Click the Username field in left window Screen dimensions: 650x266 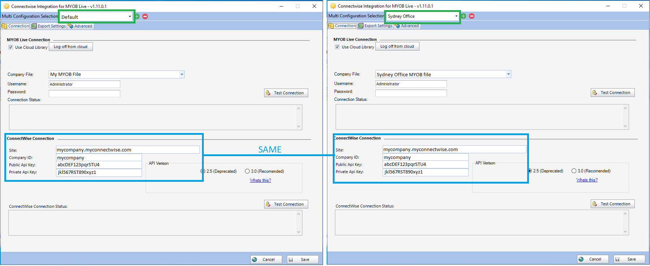tap(85, 84)
